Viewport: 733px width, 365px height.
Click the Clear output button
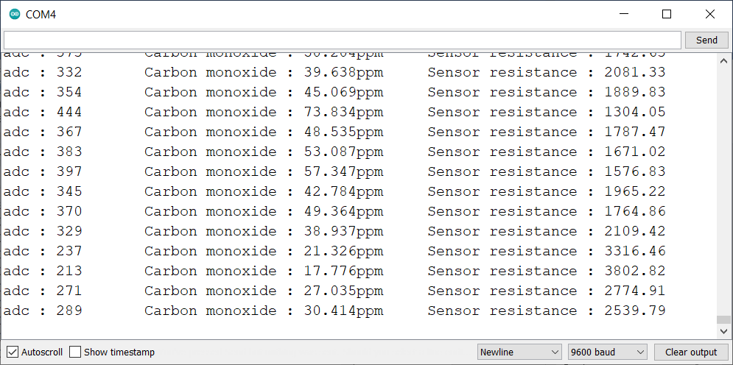tap(691, 352)
